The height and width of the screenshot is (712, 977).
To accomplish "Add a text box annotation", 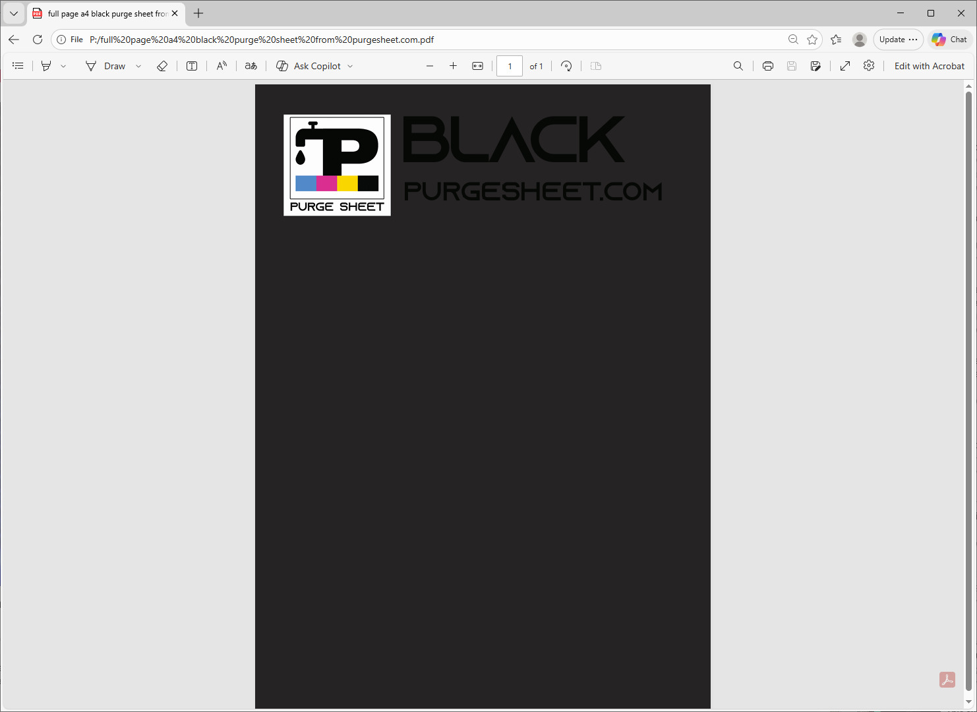I will click(x=192, y=66).
